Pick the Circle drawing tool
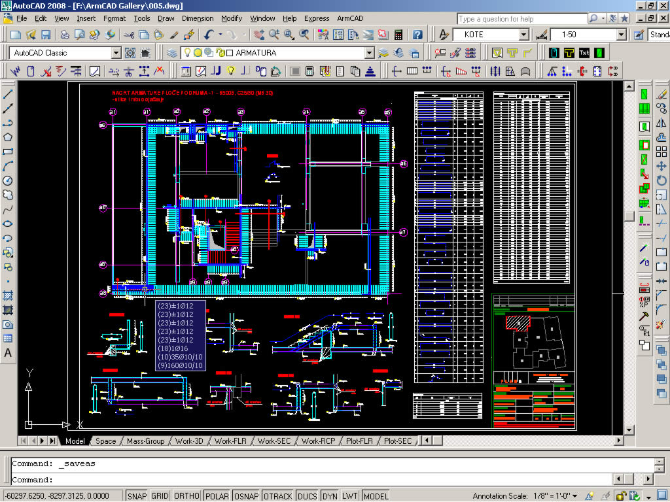670x502 pixels. coord(9,180)
